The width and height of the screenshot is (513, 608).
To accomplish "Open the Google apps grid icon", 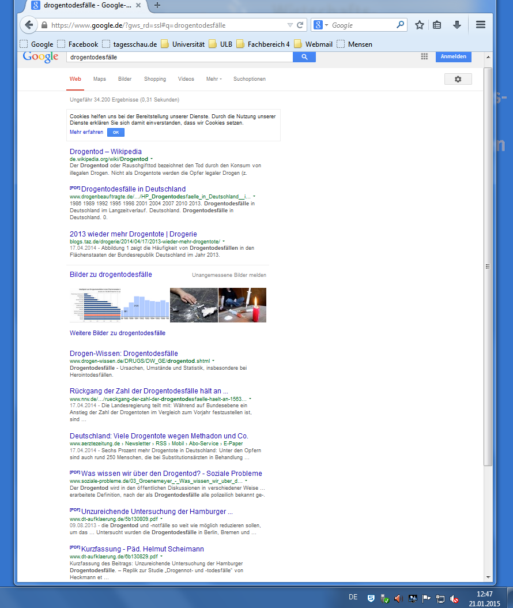I will click(424, 57).
